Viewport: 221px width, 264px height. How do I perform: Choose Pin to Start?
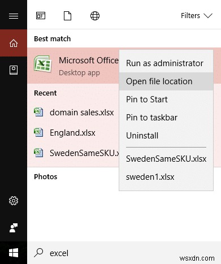[x=166, y=99]
